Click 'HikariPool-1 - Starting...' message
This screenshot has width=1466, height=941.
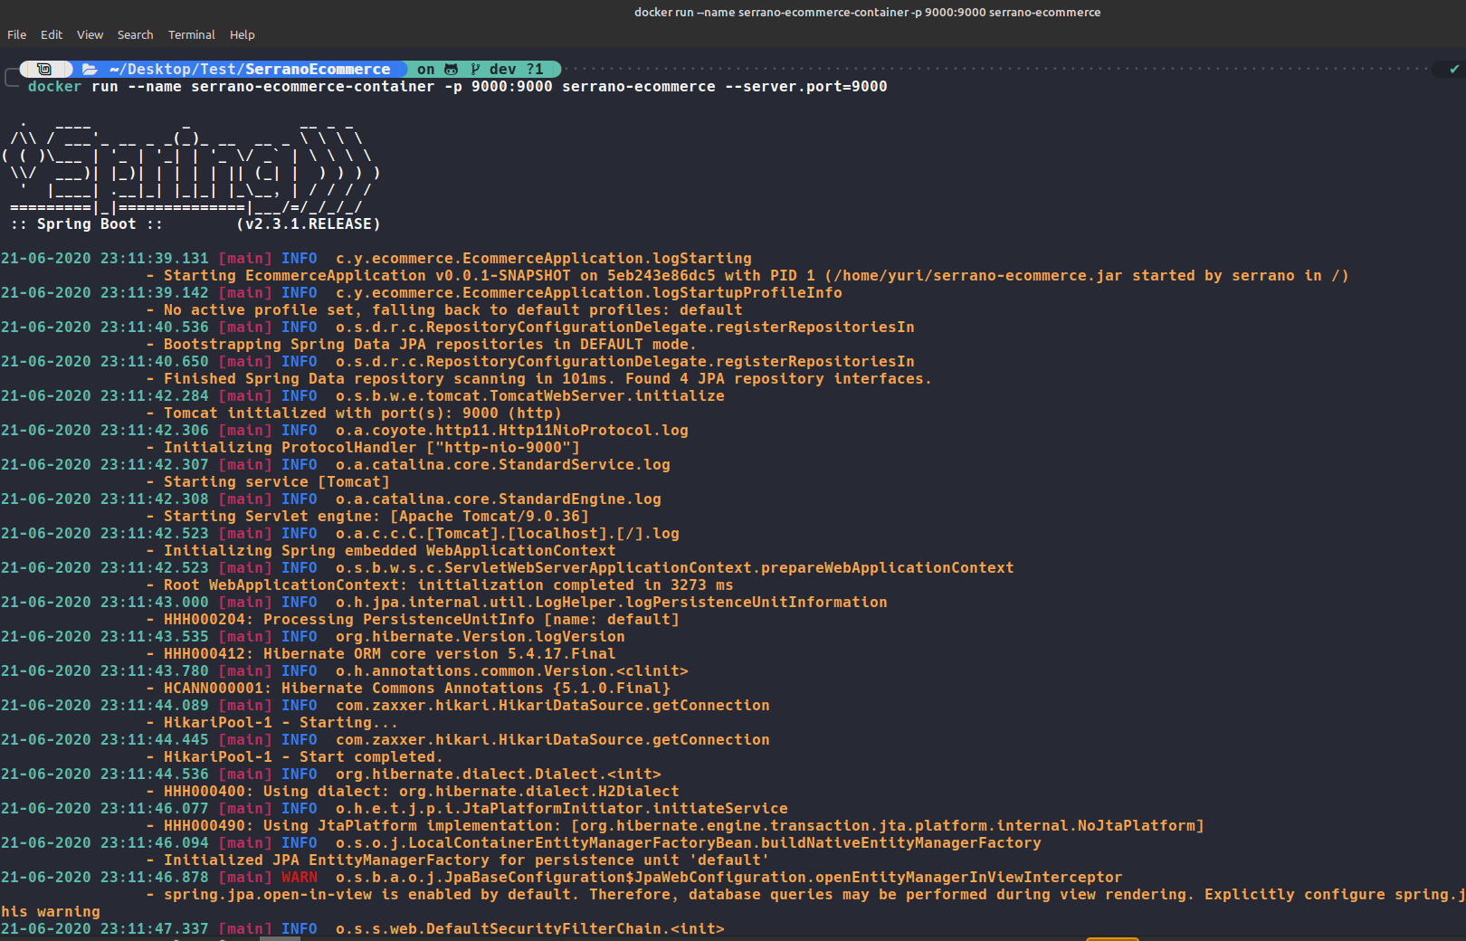click(281, 722)
